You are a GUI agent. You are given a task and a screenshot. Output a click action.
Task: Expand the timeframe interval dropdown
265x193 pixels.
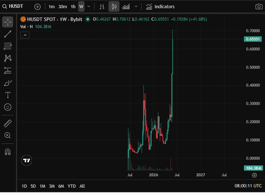tap(88, 7)
